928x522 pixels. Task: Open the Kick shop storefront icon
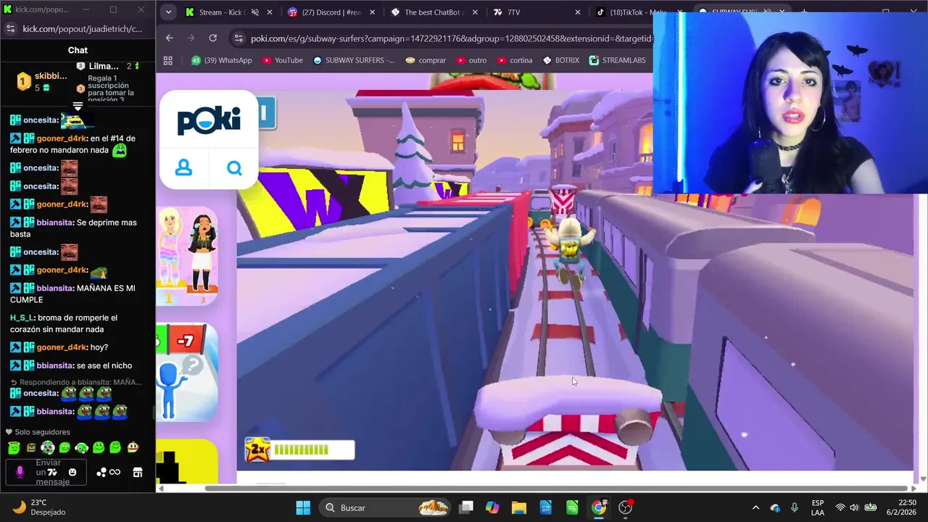click(138, 472)
